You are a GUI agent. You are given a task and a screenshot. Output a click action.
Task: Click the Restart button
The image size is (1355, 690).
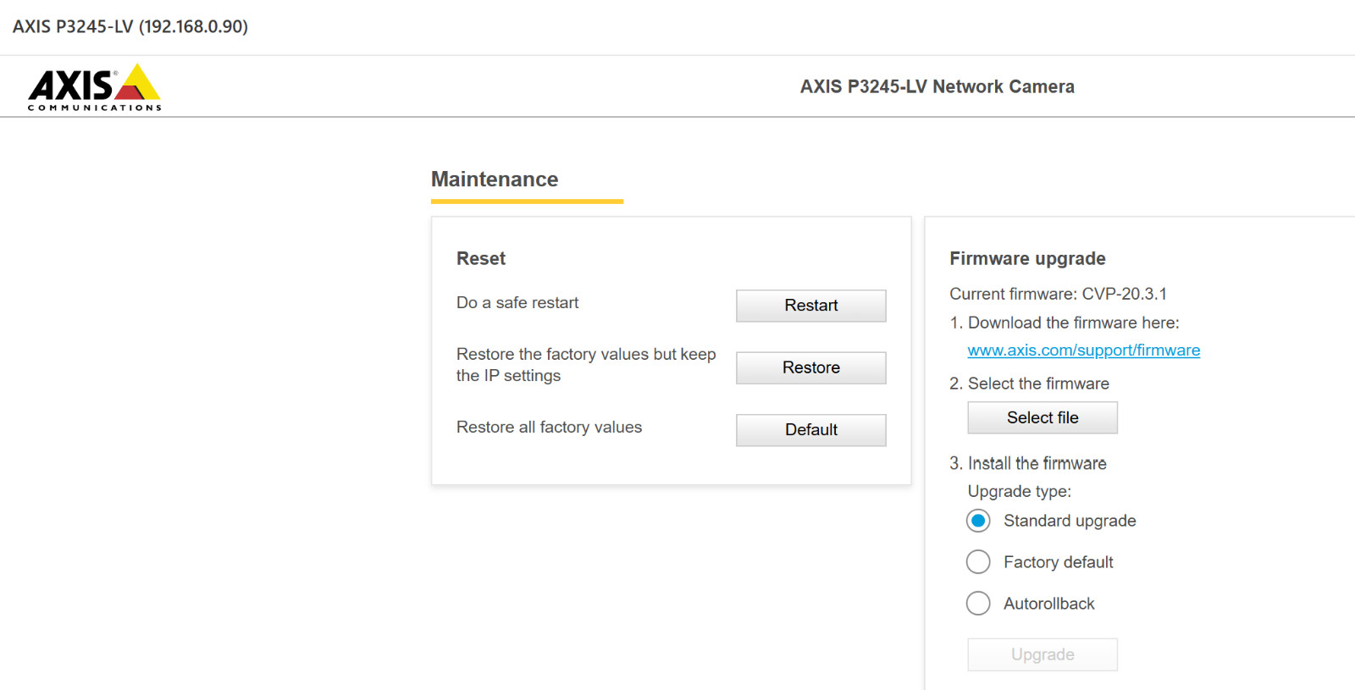click(x=810, y=306)
